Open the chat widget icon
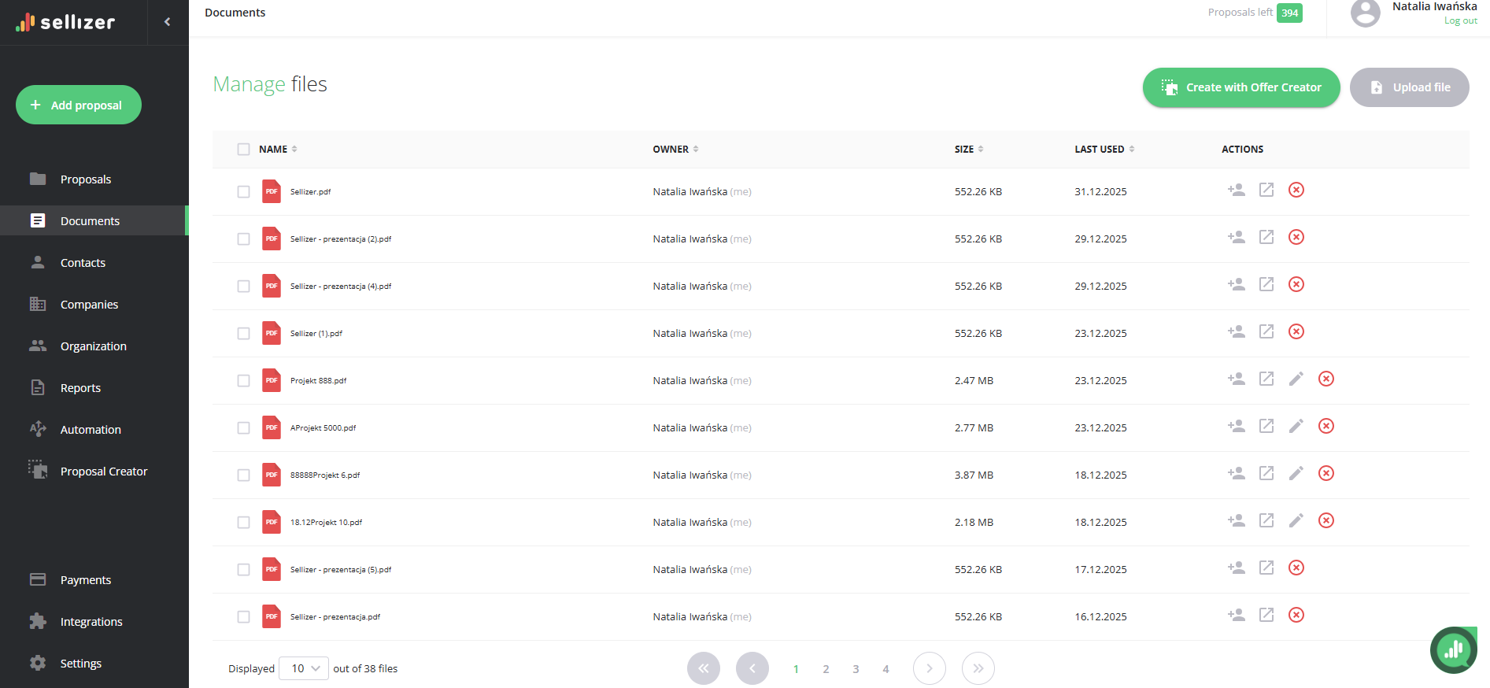Viewport: 1490px width, 688px height. click(x=1453, y=650)
